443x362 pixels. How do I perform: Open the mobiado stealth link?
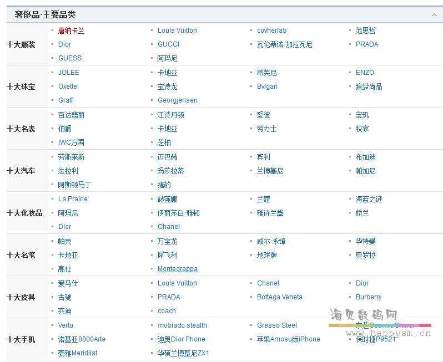[182, 325]
